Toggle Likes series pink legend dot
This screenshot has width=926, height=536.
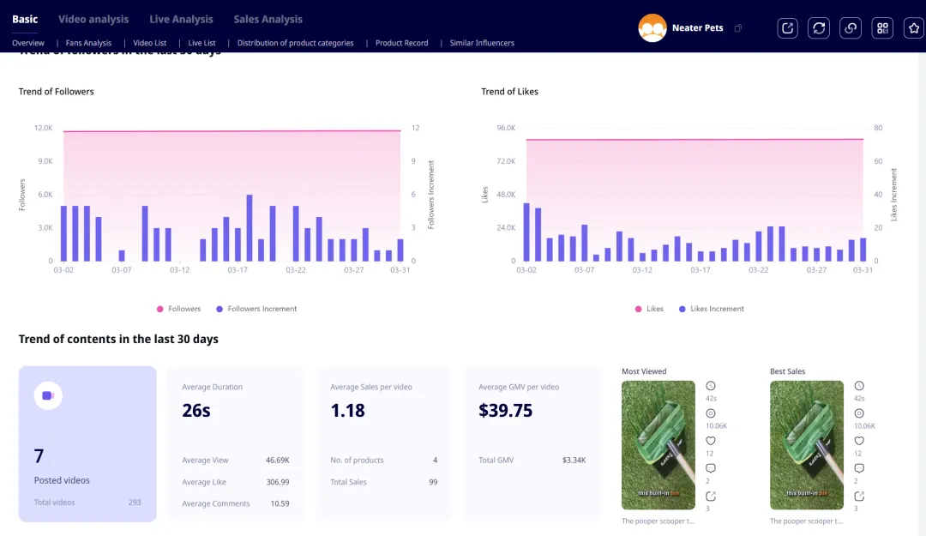click(x=638, y=309)
